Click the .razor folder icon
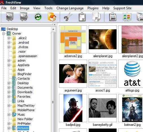This screenshot has height=132, width=143. point(14,52)
